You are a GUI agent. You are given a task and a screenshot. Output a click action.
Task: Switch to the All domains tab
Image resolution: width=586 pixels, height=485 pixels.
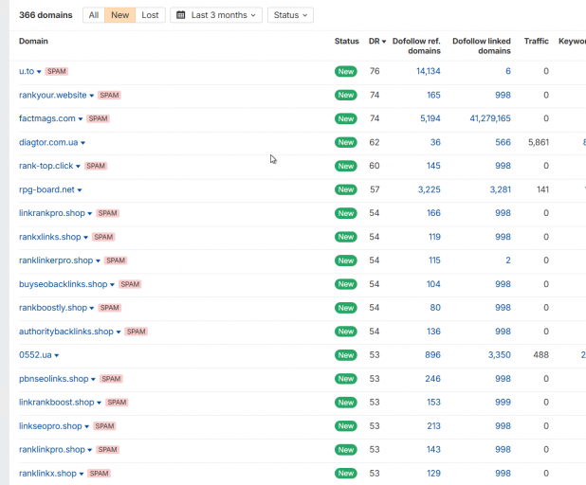pyautogui.click(x=94, y=15)
